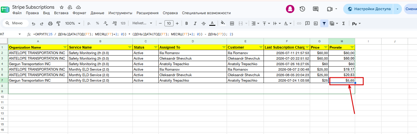Decrease the font size
The width and height of the screenshot is (417, 134).
(x=160, y=23)
